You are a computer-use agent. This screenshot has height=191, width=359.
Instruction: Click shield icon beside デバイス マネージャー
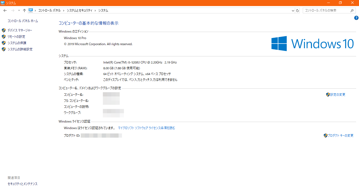click(x=4, y=30)
